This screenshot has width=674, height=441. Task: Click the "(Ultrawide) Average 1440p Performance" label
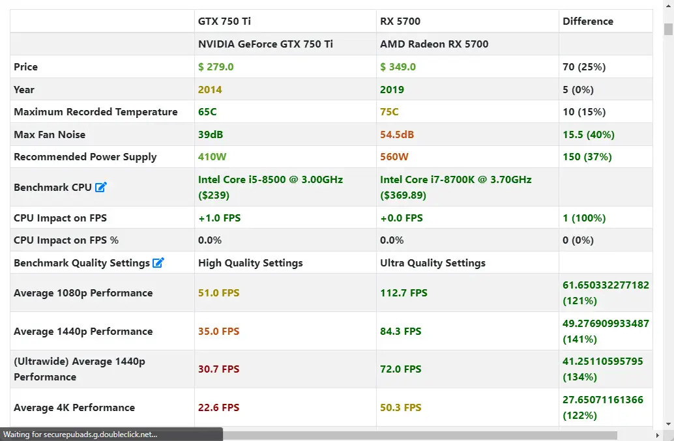click(80, 369)
